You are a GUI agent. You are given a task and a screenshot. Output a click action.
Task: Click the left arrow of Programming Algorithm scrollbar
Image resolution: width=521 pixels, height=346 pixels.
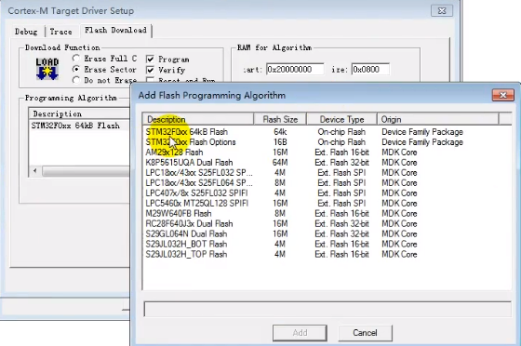coord(35,171)
